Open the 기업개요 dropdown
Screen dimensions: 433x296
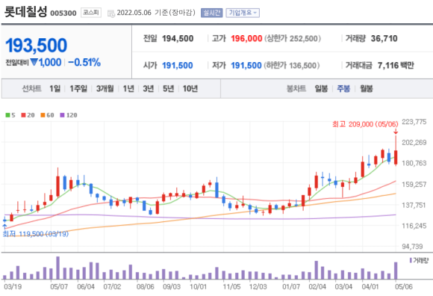tap(243, 13)
